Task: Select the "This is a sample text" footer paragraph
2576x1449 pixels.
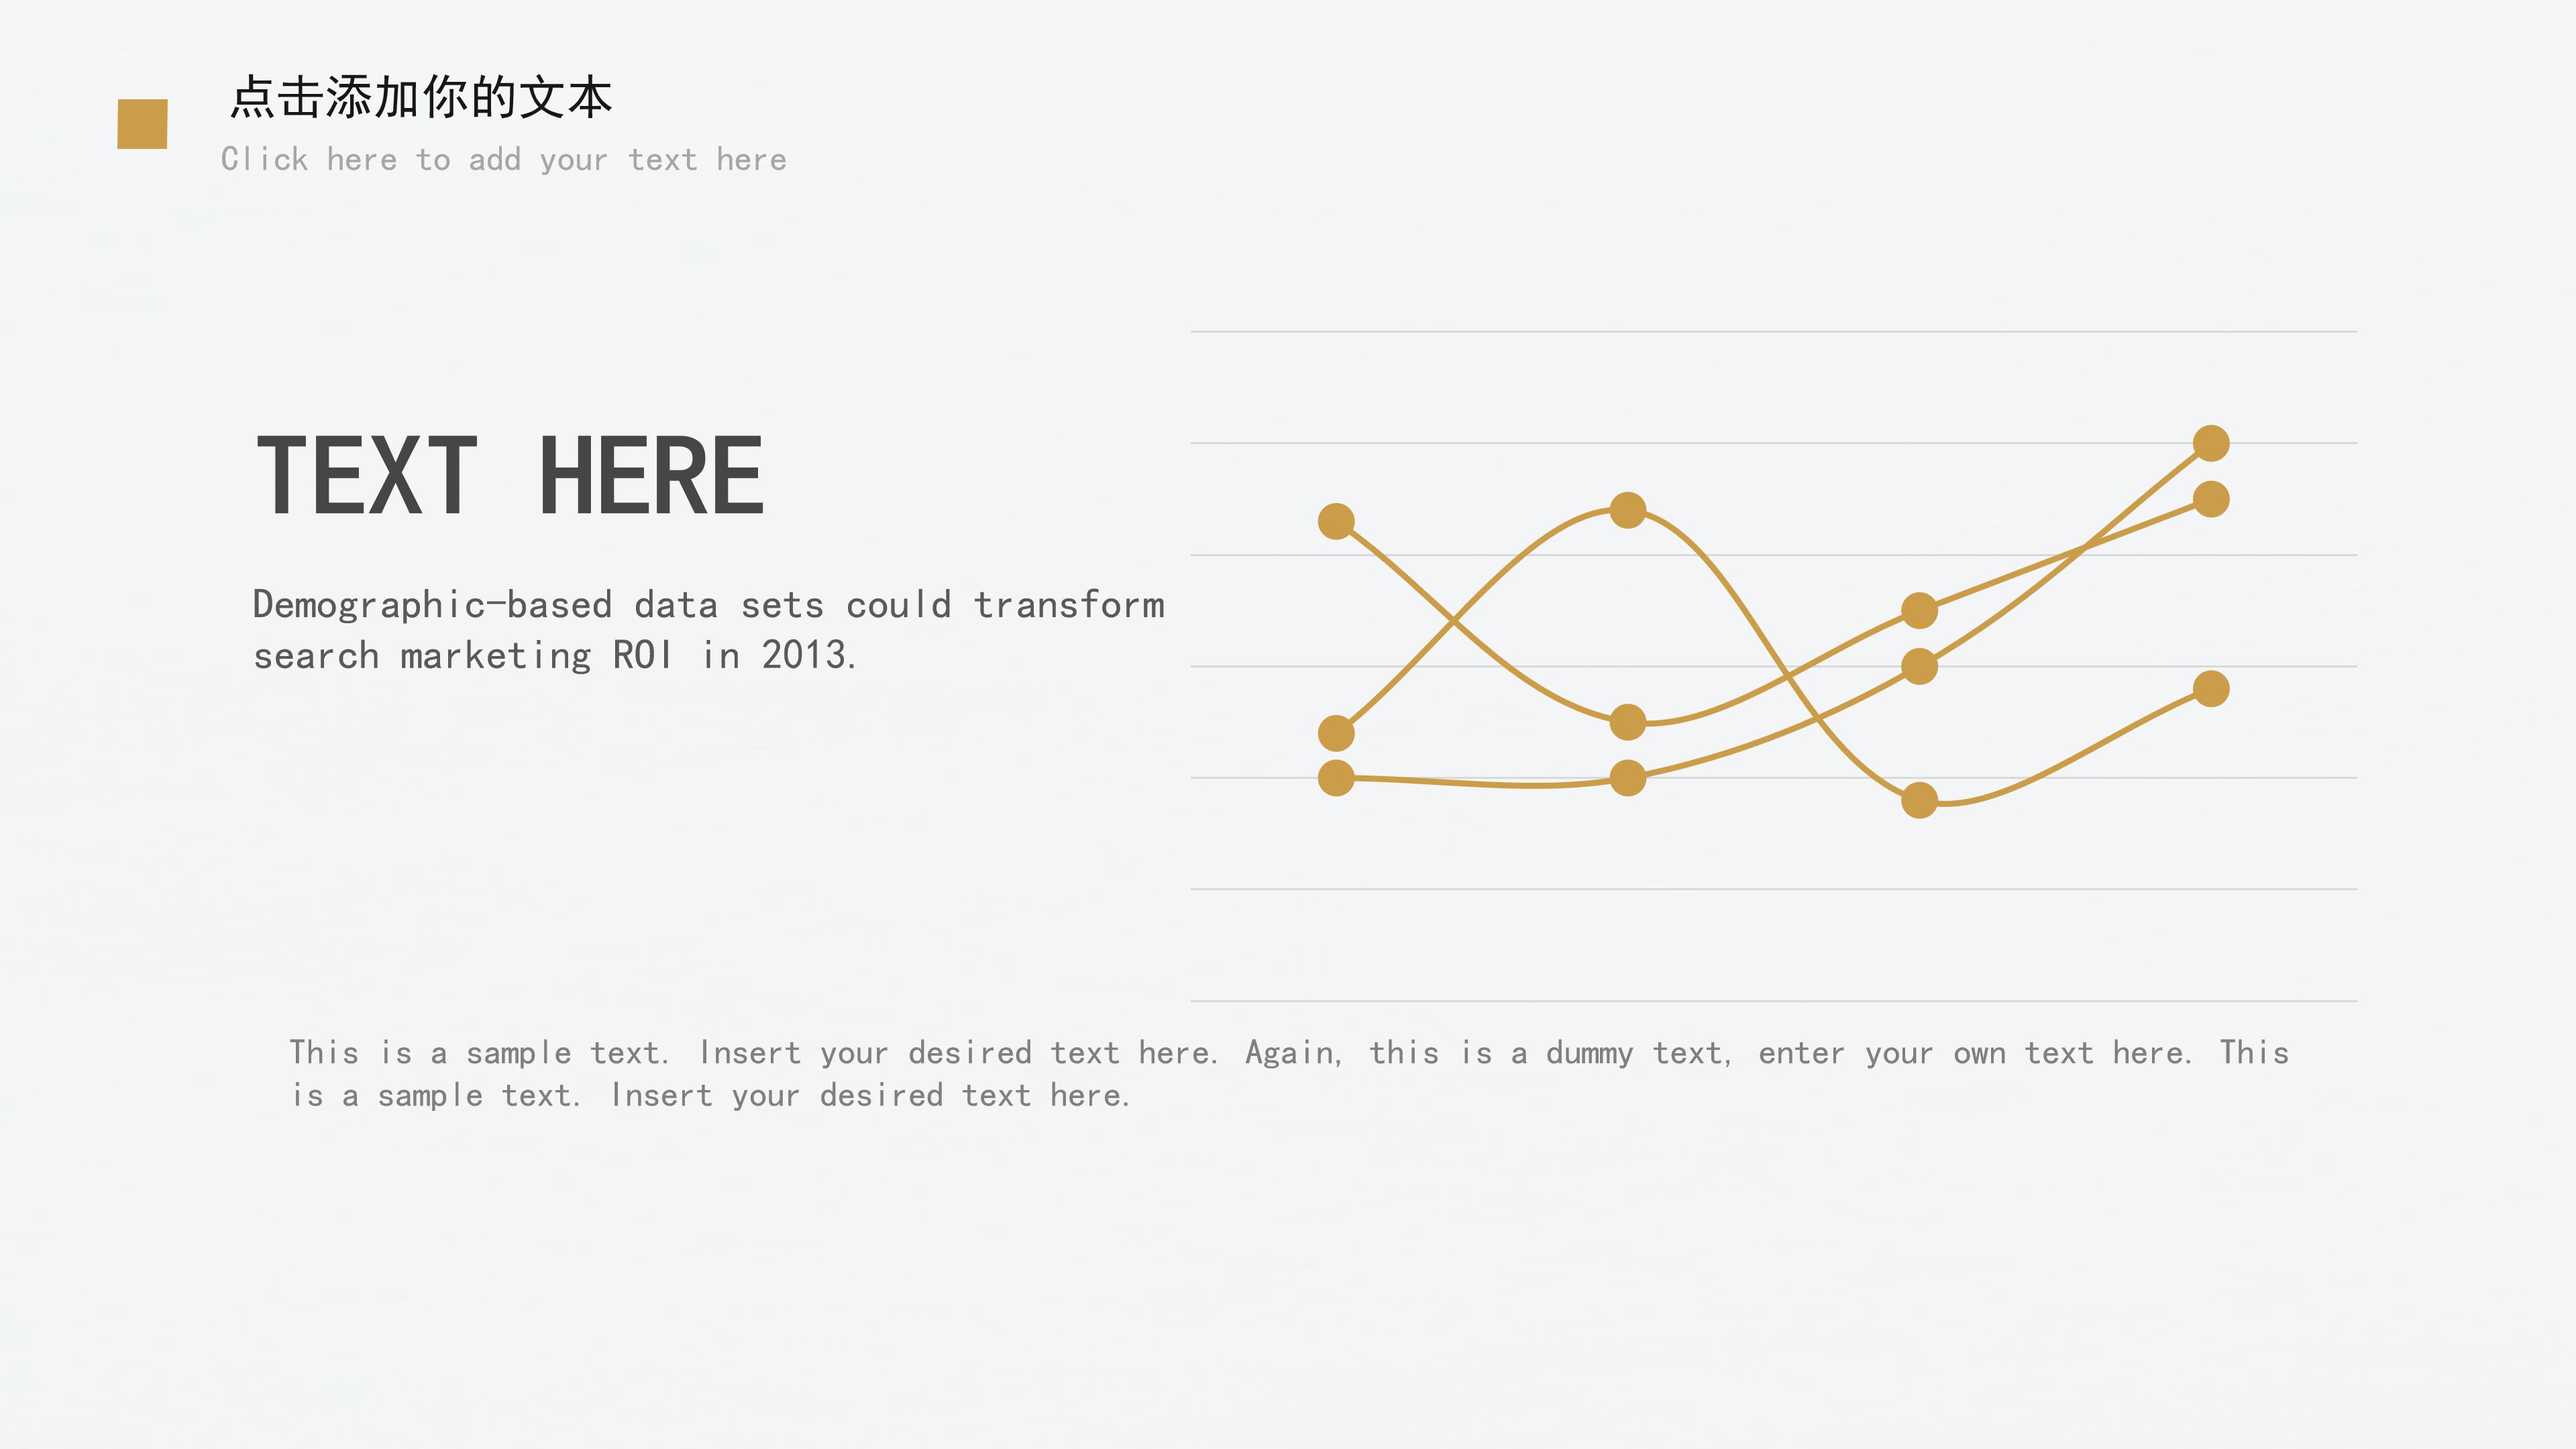Action: click(1288, 1074)
